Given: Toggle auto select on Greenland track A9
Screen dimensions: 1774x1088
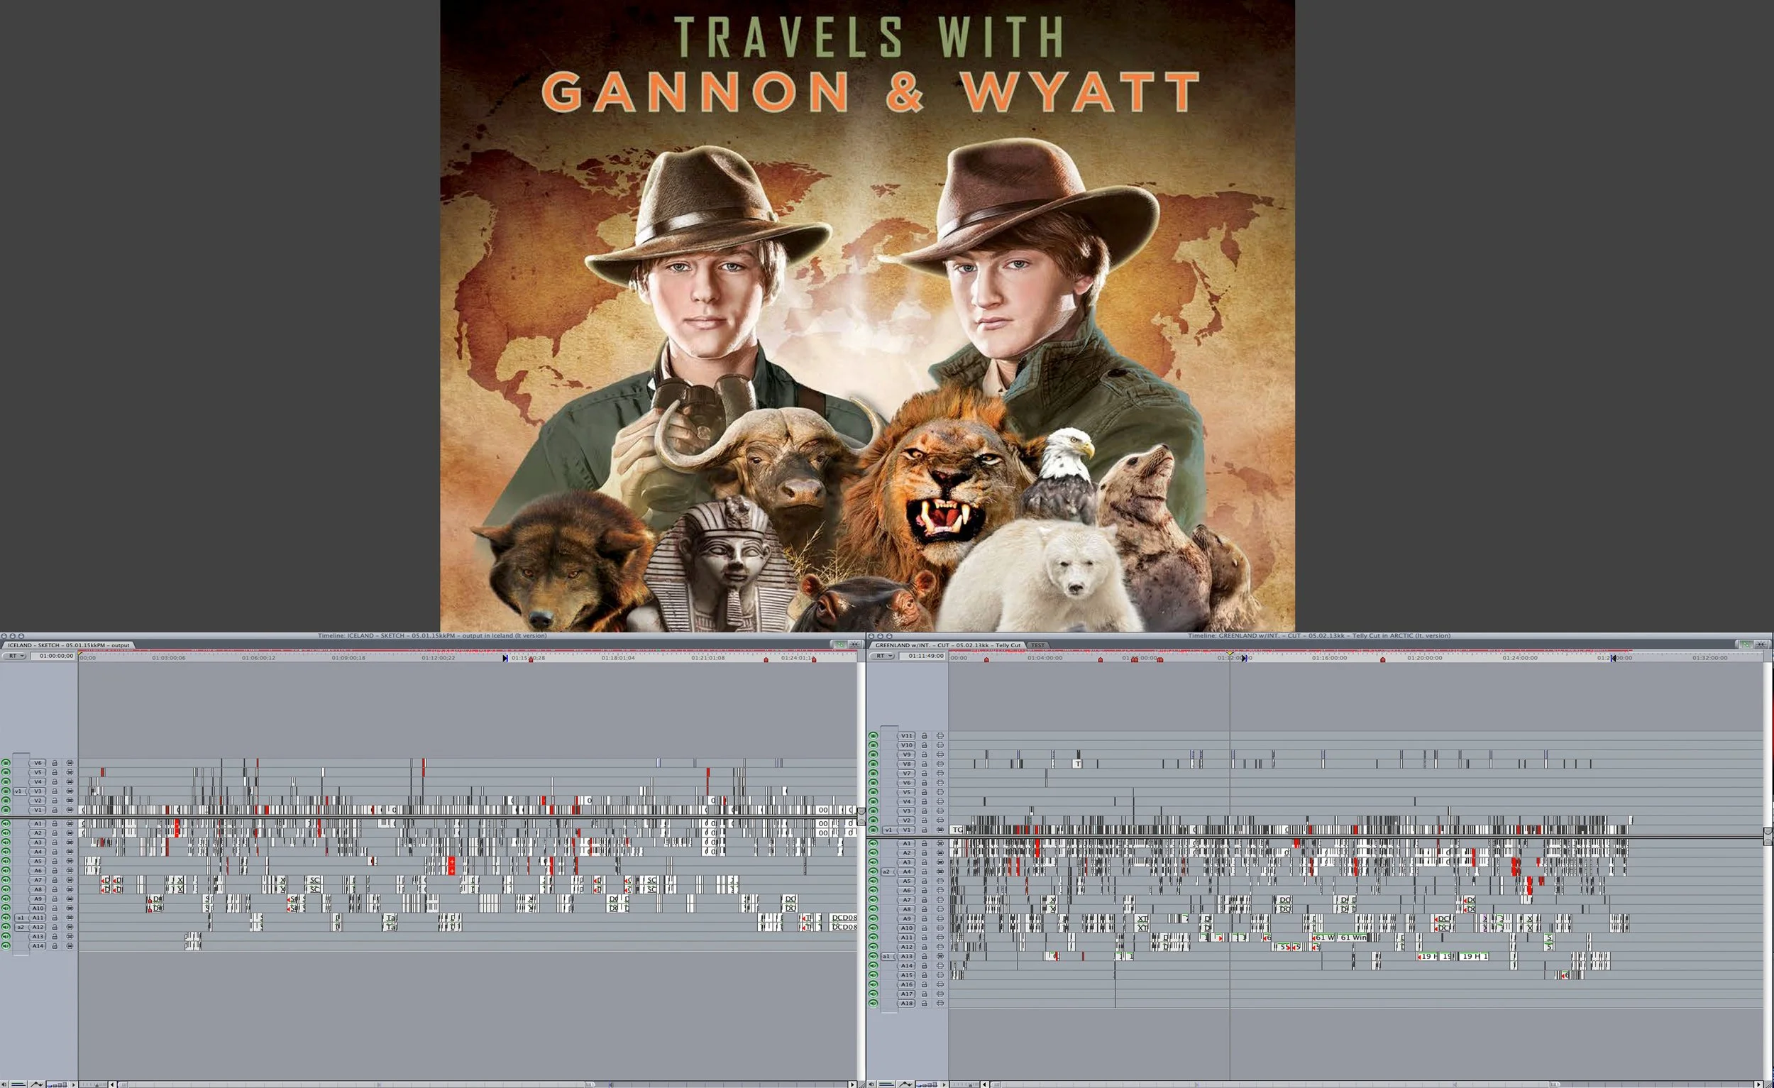Looking at the screenshot, I should pyautogui.click(x=940, y=919).
